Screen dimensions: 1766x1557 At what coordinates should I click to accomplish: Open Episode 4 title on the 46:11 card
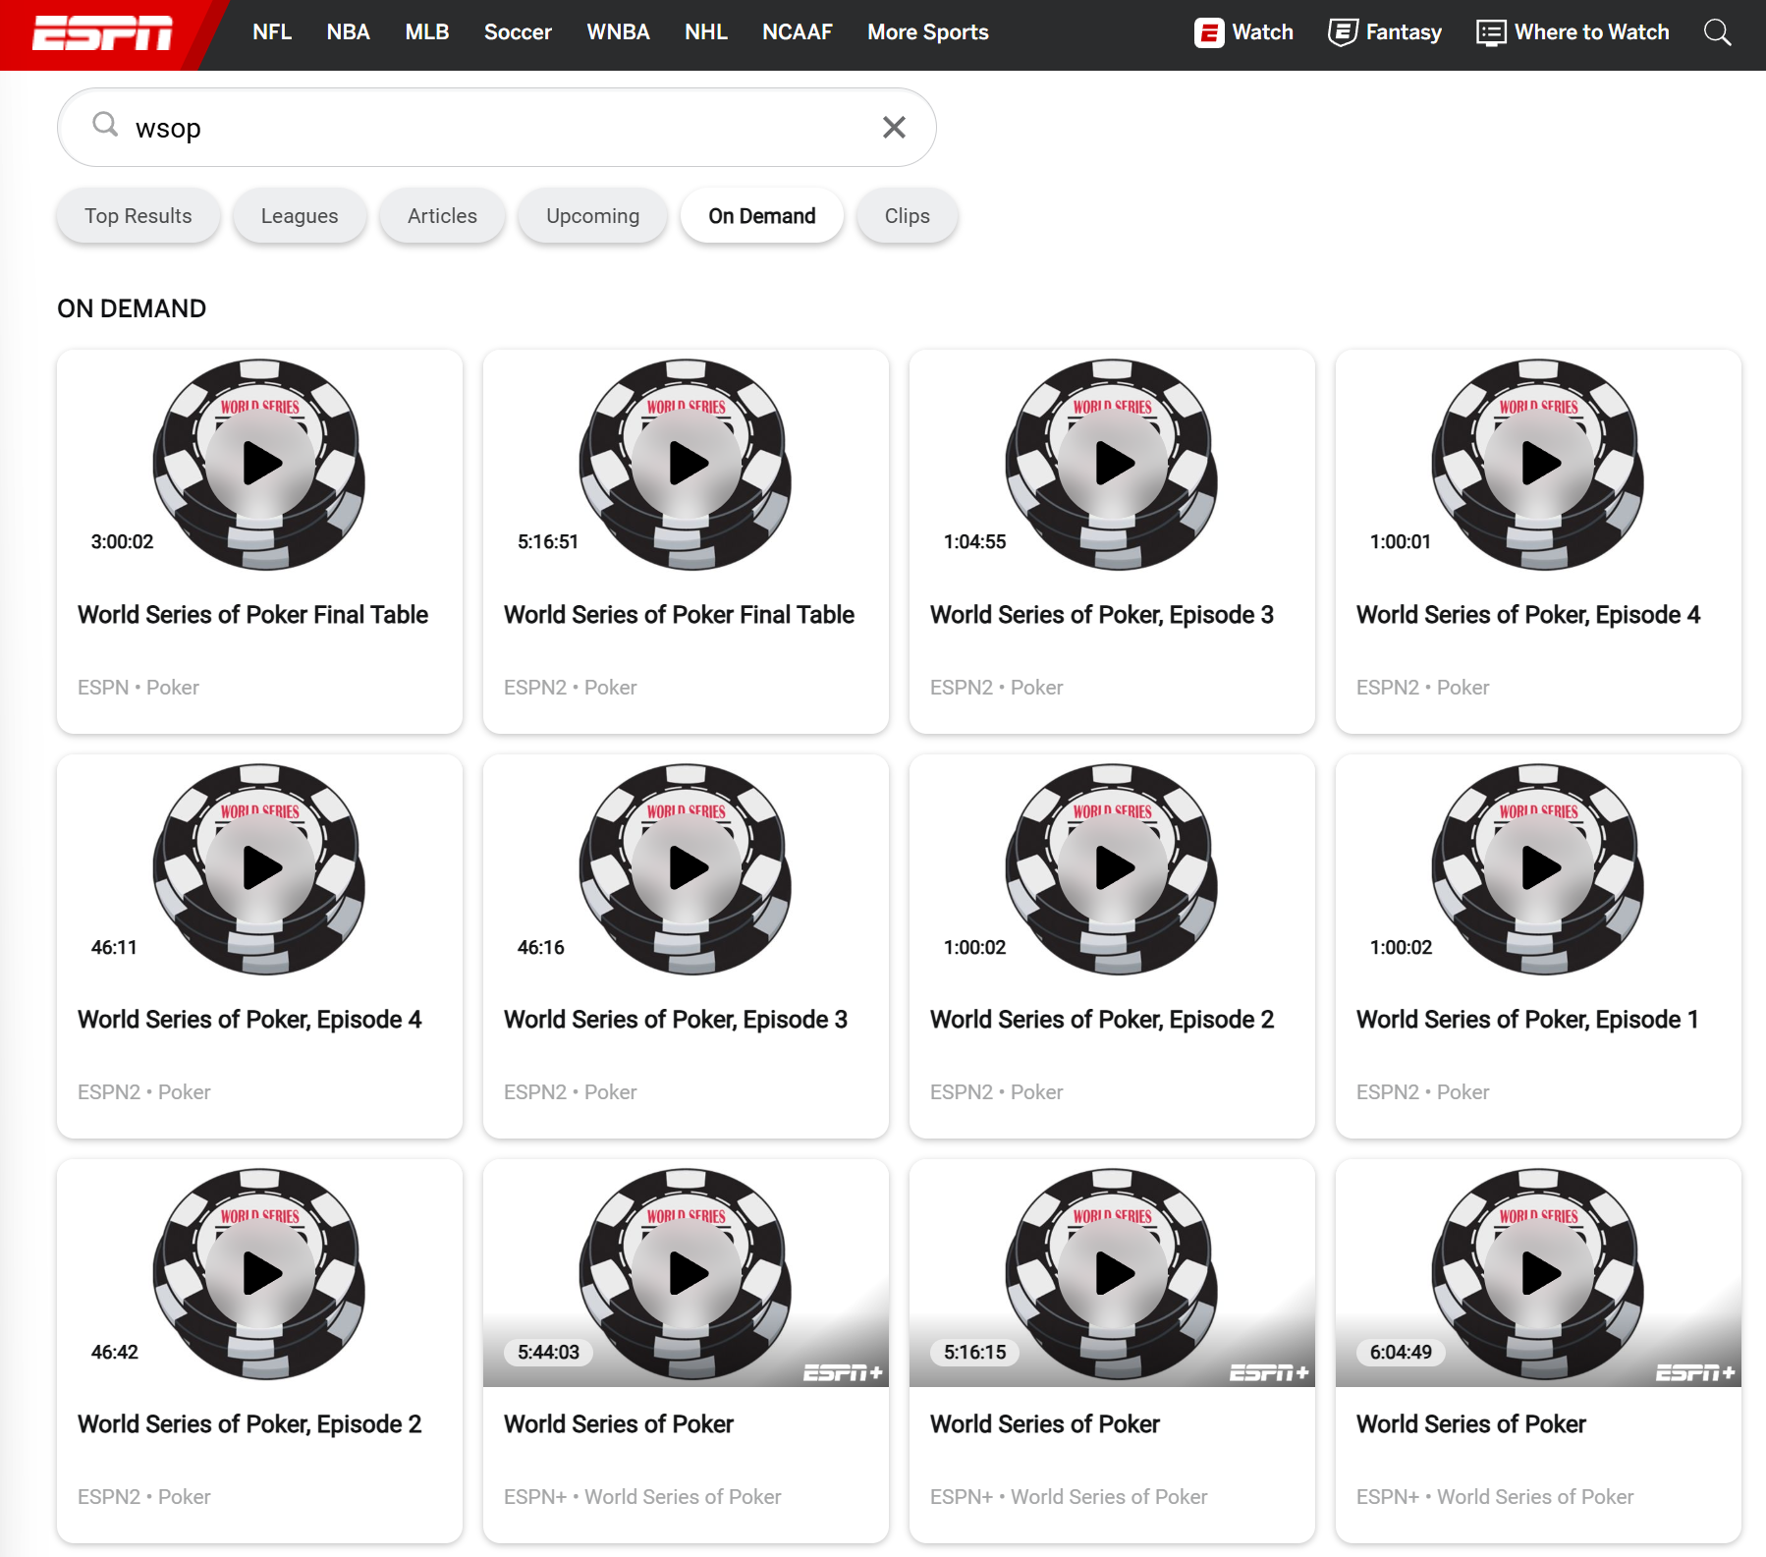[x=249, y=1020]
